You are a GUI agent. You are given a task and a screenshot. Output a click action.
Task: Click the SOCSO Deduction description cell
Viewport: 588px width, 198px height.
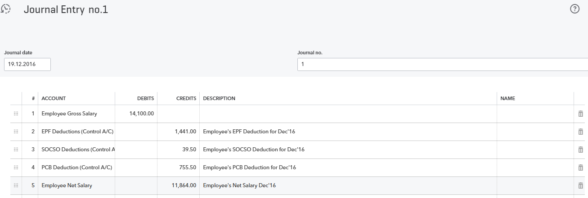point(348,150)
